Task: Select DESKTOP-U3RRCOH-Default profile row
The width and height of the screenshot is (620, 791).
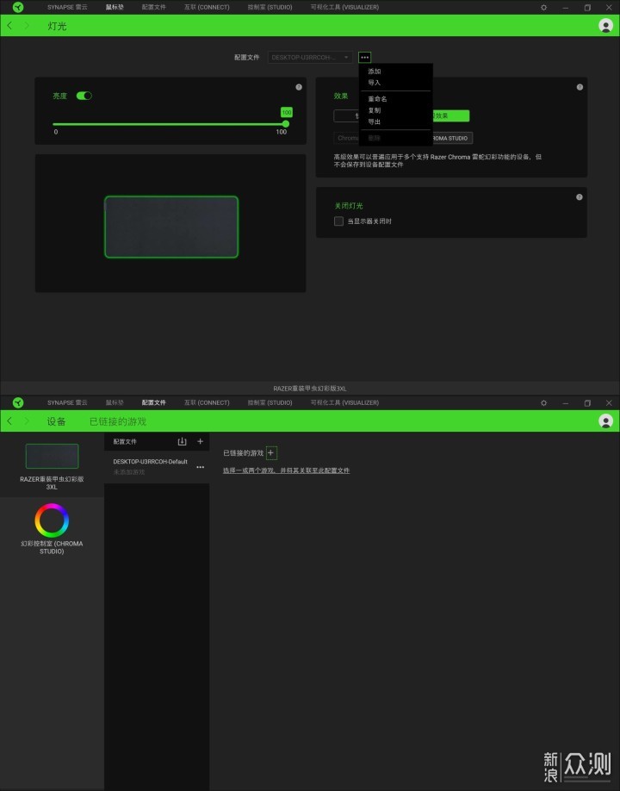Action: tap(157, 467)
